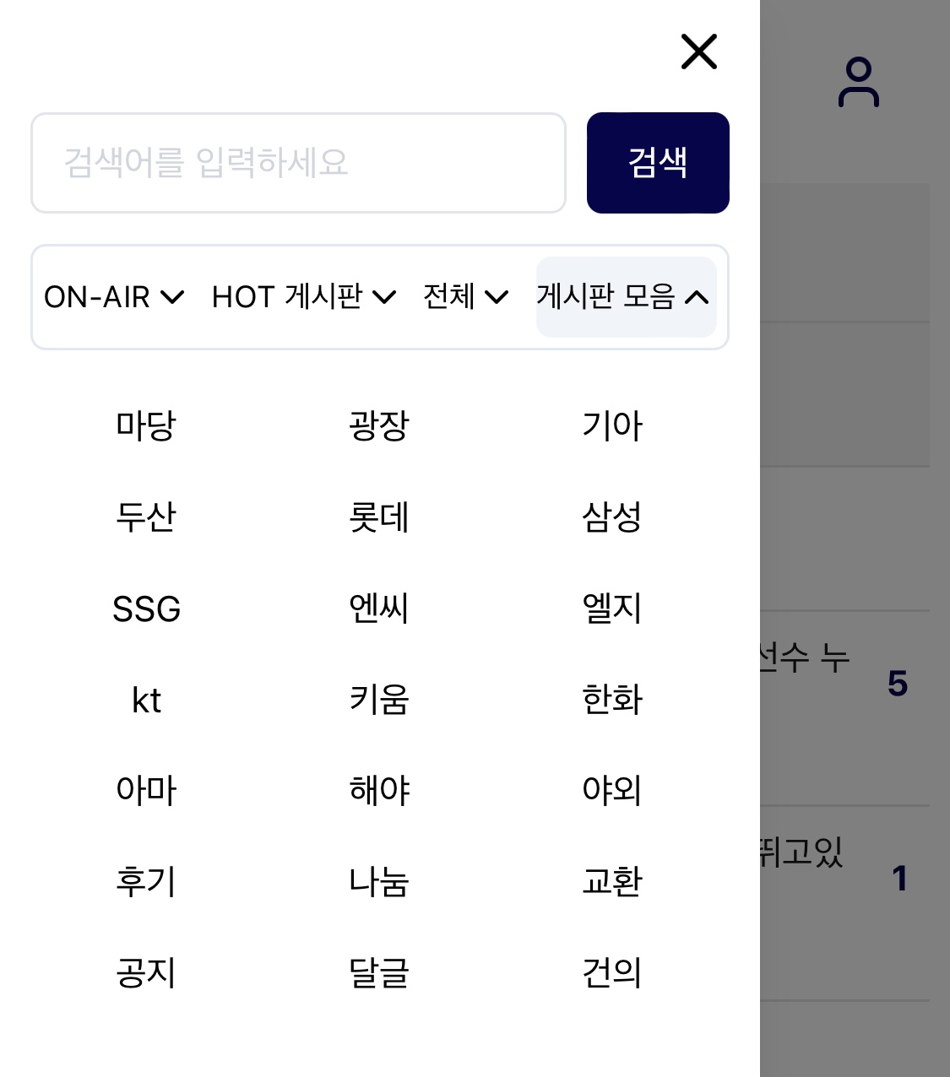Open the 건의 suggestions board

coord(612,973)
